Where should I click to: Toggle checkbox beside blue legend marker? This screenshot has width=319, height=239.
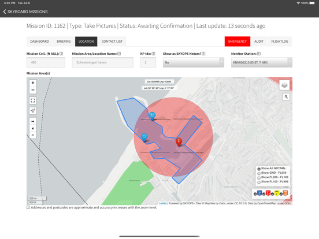coord(255,194)
